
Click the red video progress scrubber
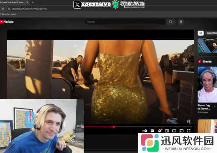click(x=114, y=127)
